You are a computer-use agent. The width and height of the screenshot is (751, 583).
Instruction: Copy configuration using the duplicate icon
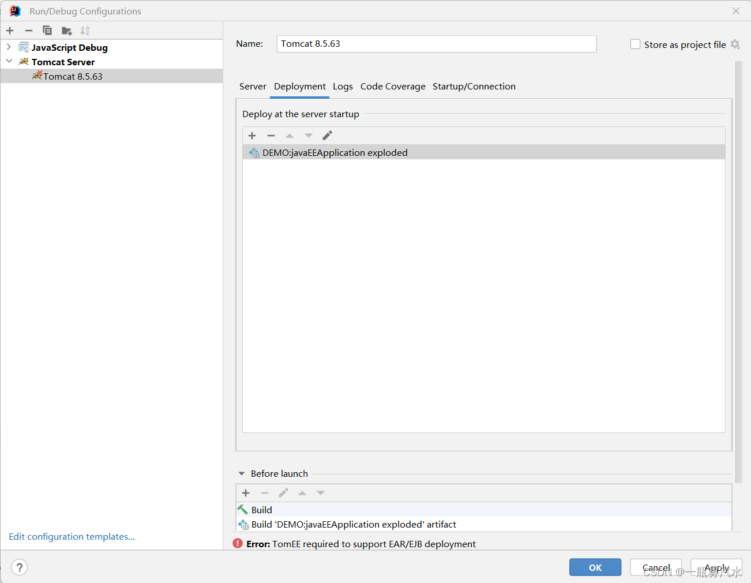47,31
